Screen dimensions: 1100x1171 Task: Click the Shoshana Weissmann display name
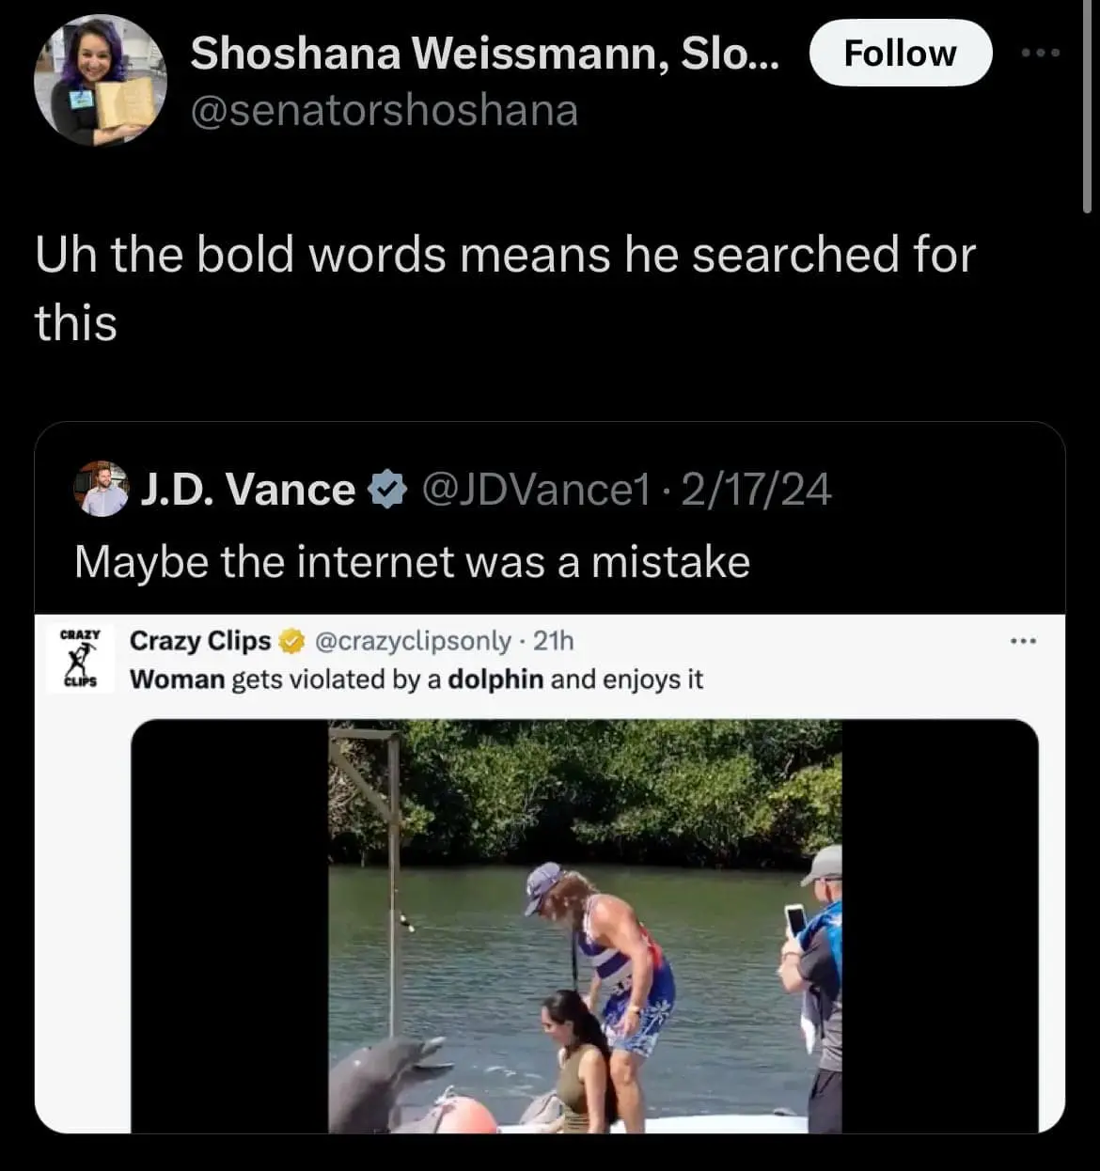pyautogui.click(x=484, y=54)
